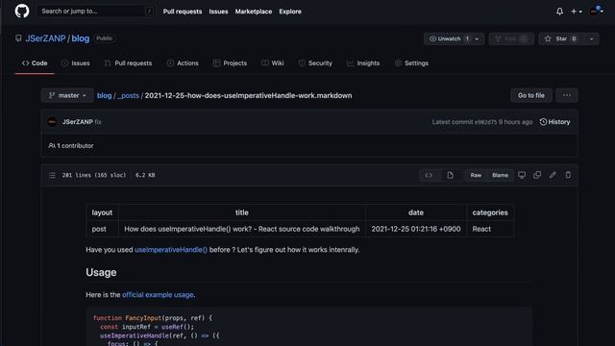Switch to the Actions tab
Screen dimensions: 615x346
[183, 63]
